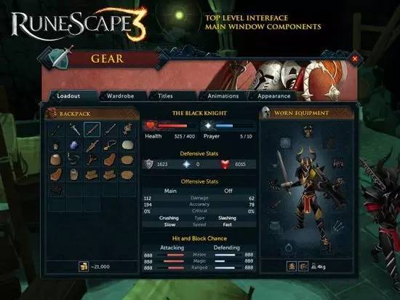
Task: Click the armour shield icon in Defensive Stats
Action: point(149,164)
